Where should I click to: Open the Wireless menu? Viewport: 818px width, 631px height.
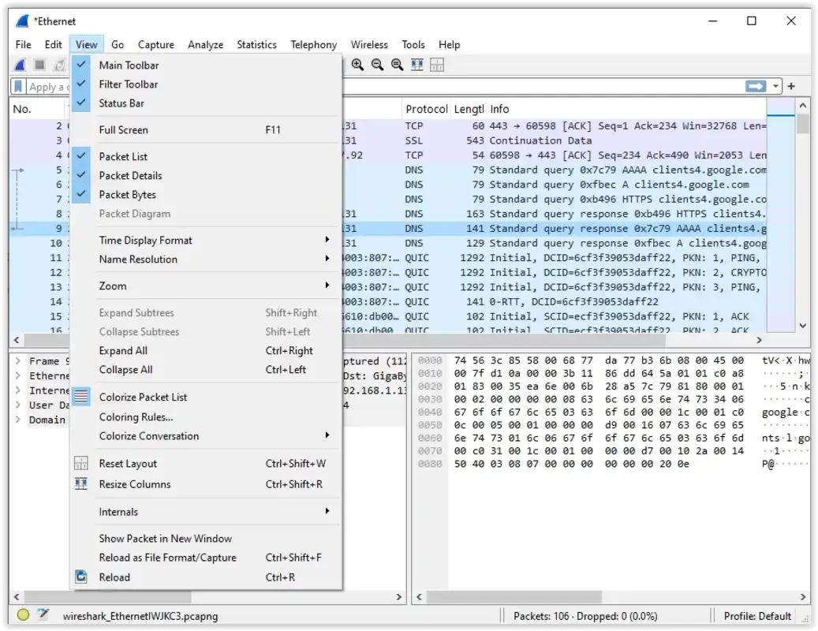[x=369, y=44]
